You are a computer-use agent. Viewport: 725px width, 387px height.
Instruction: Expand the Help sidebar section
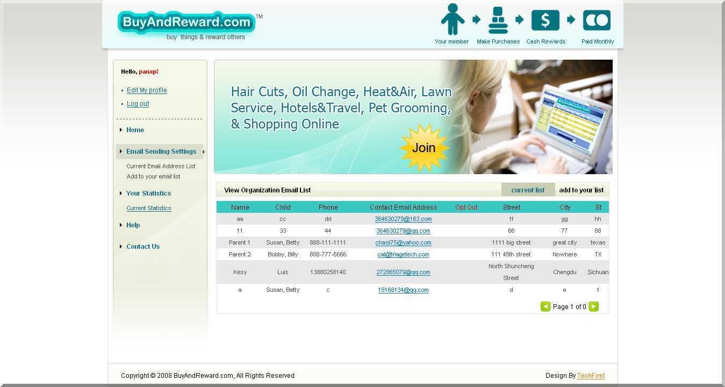[x=133, y=225]
